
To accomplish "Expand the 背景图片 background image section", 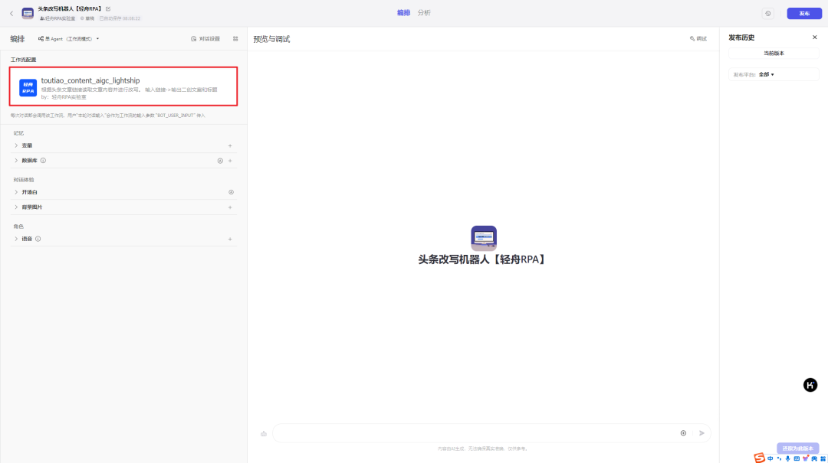I will click(x=34, y=207).
